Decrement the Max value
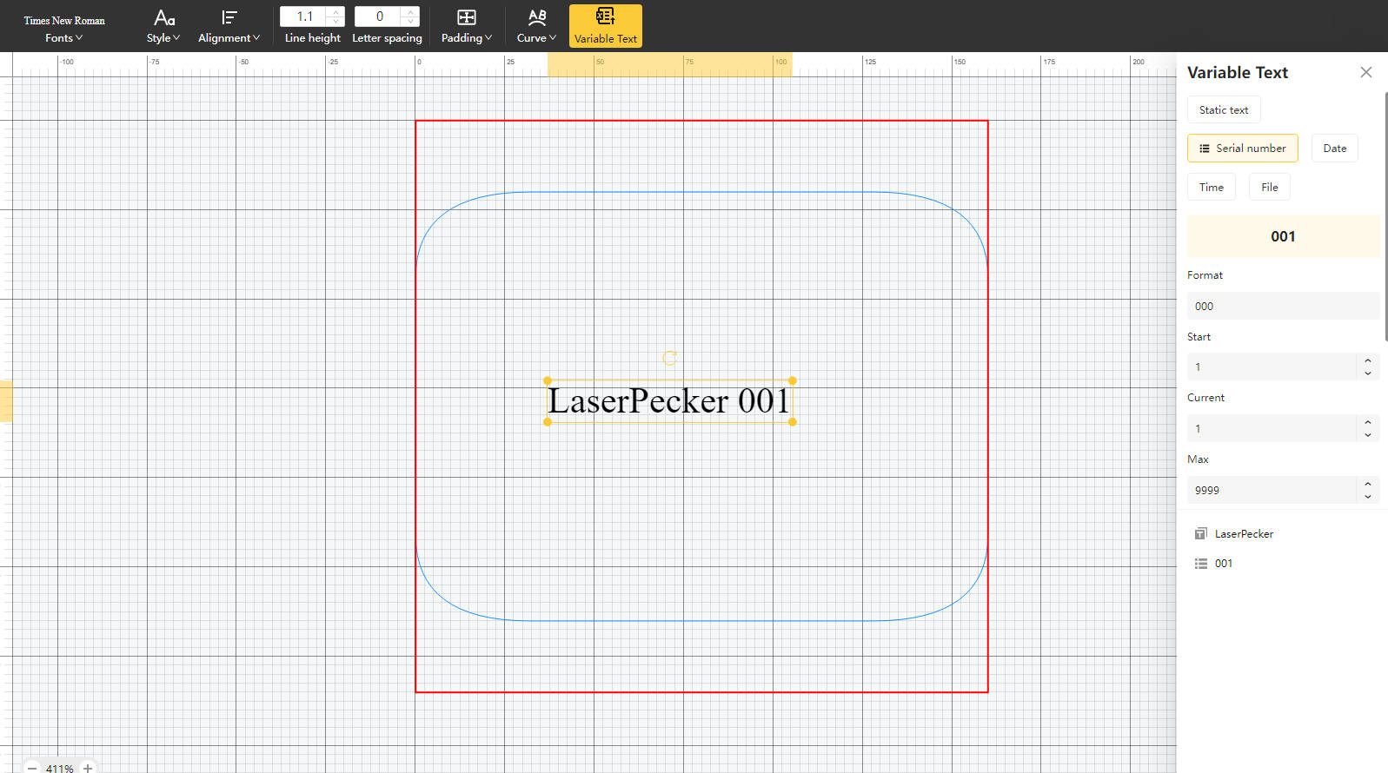This screenshot has width=1388, height=773. click(1368, 497)
